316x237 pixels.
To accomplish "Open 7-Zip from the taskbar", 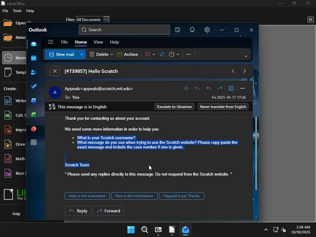I will click(158, 230).
